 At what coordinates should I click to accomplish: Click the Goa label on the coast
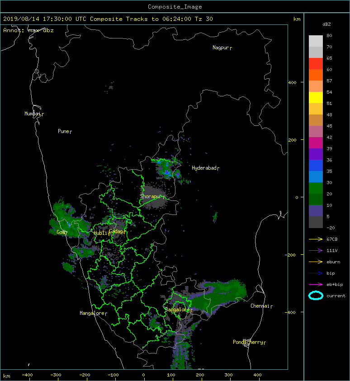coord(61,232)
